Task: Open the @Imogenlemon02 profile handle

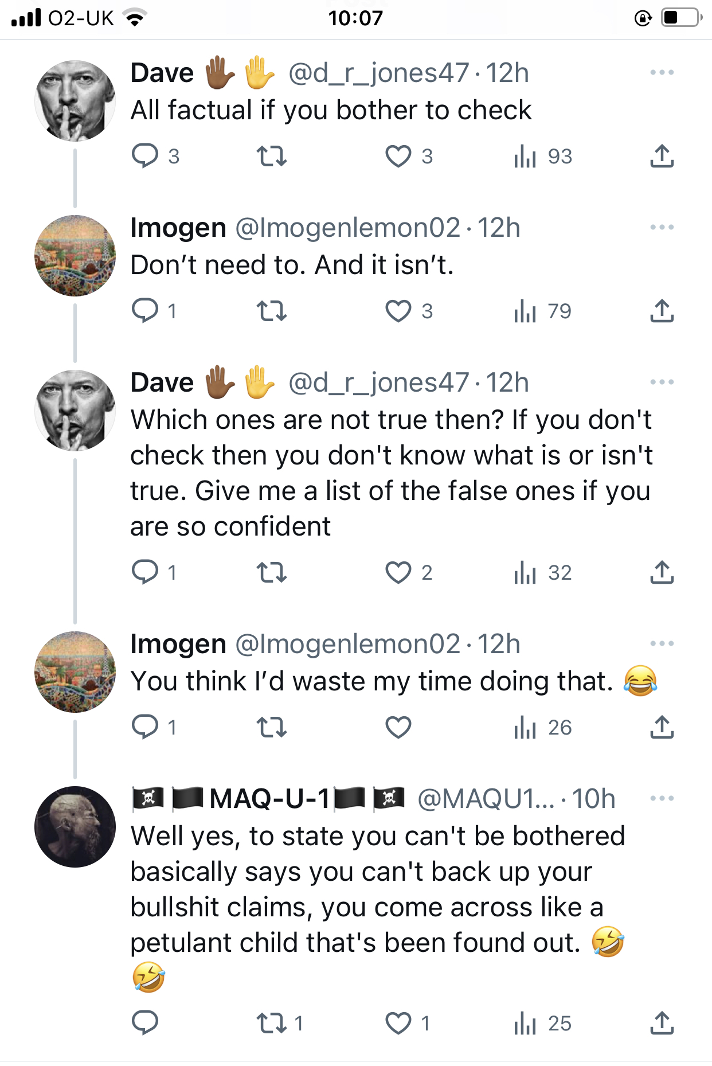Action: (x=347, y=228)
